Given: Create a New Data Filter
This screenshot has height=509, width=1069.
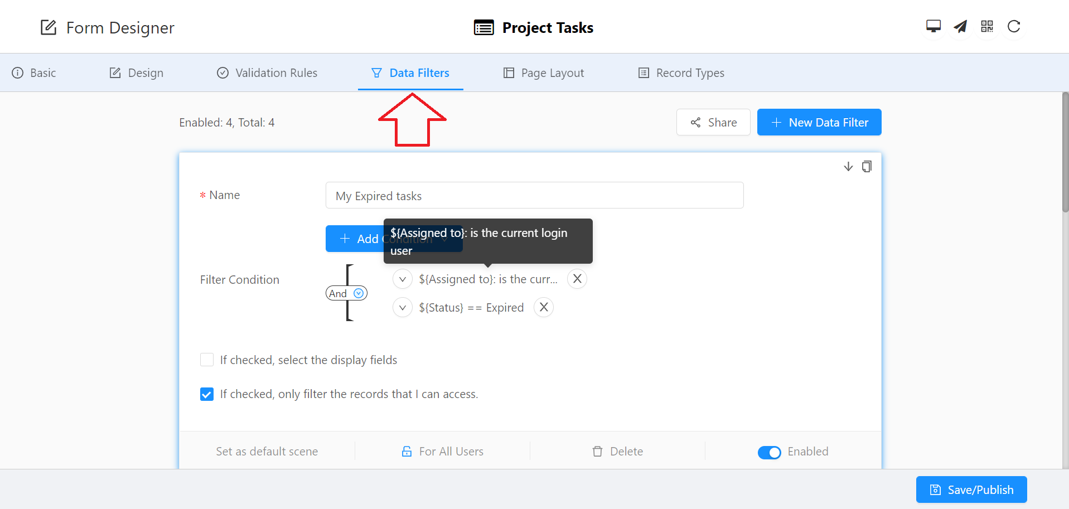Looking at the screenshot, I should click(x=819, y=122).
